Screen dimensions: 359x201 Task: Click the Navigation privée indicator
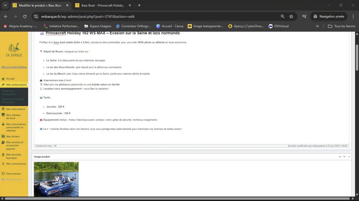point(329,16)
